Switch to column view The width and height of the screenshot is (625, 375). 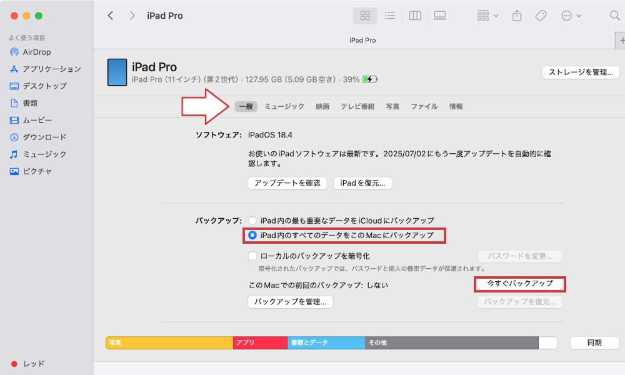(x=415, y=16)
